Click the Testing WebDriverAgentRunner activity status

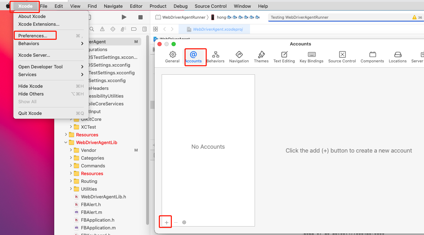[299, 17]
